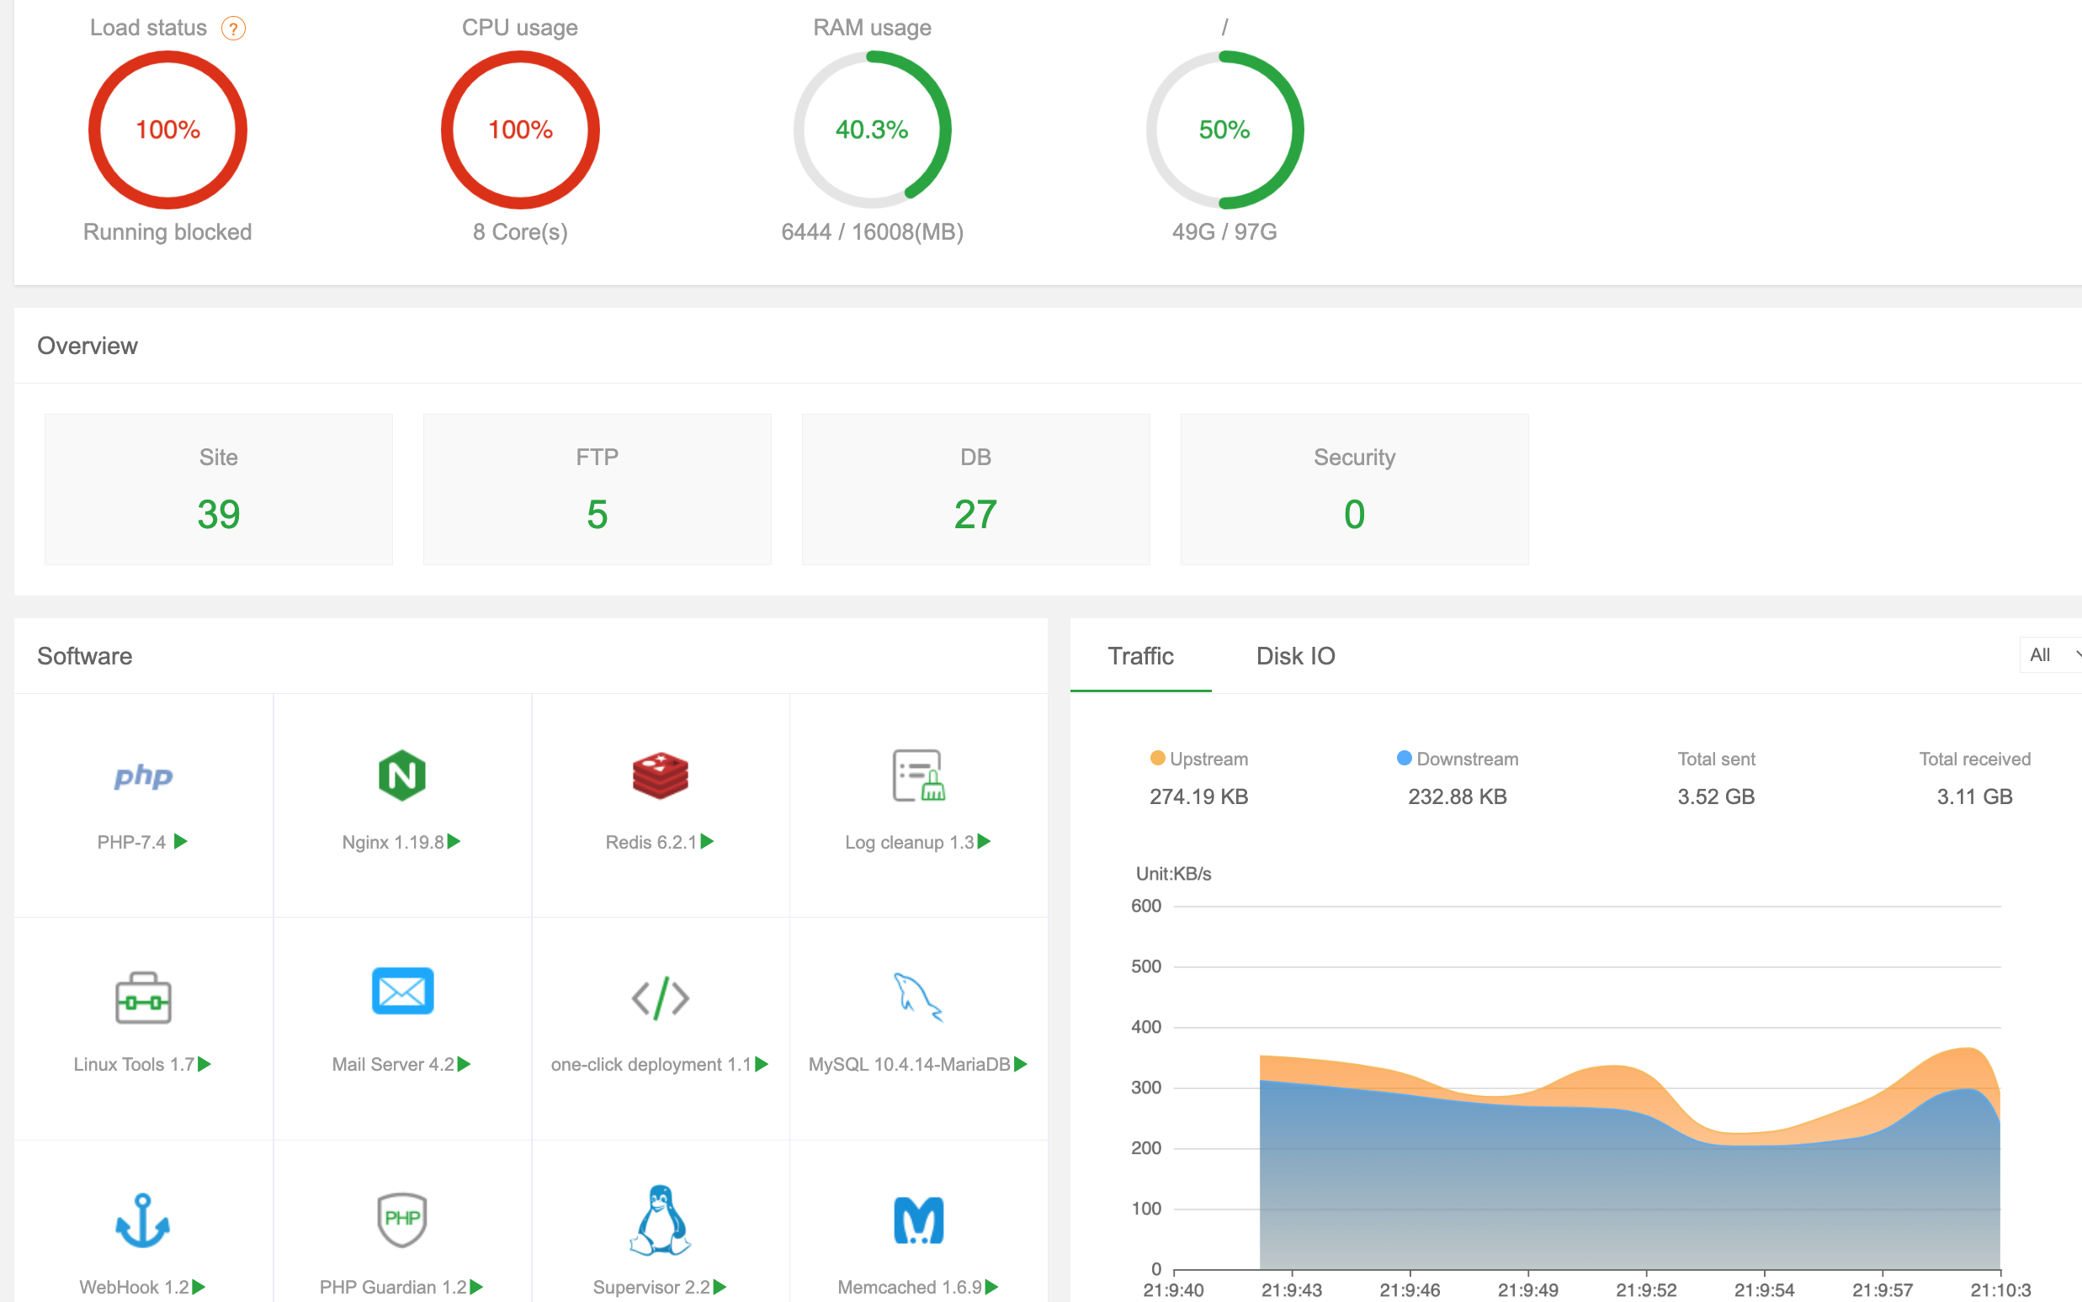2082x1302 pixels.
Task: Click the arrow beside Supervisor 2.2
Action: [x=721, y=1287]
